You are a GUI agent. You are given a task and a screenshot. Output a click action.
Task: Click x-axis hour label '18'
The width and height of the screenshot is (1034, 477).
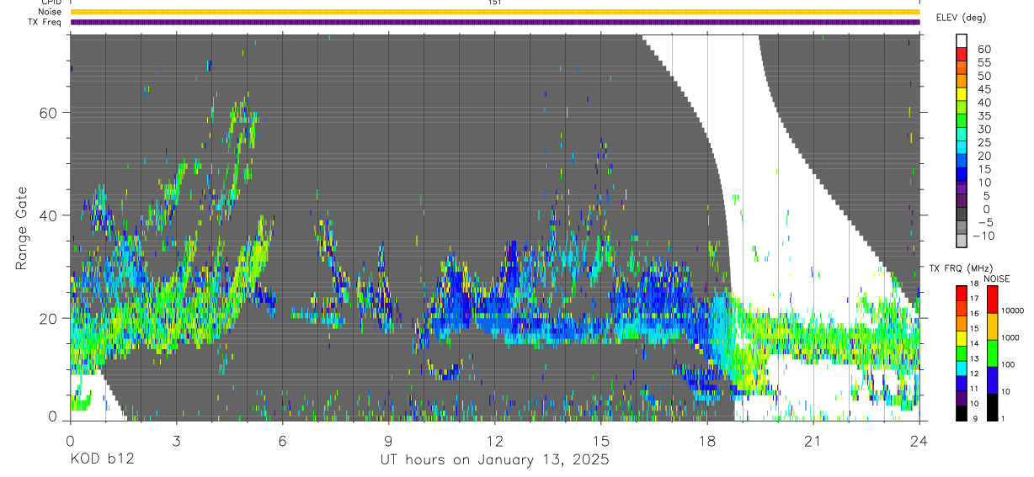706,441
